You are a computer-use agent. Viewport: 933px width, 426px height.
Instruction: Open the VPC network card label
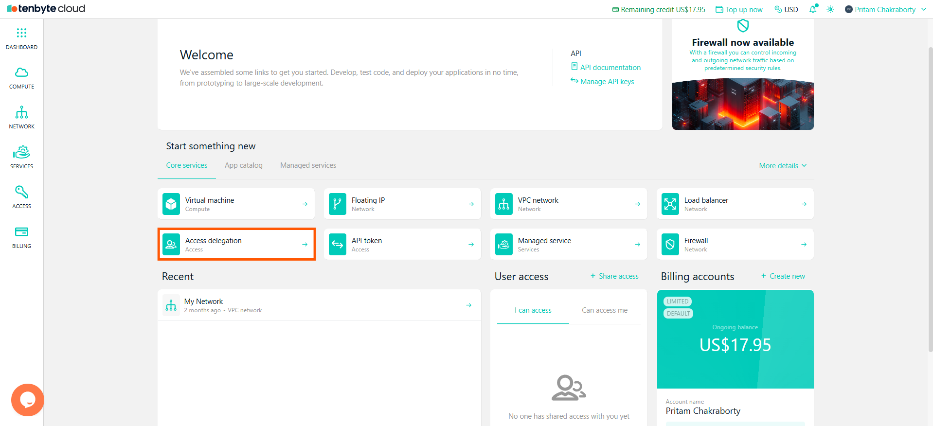click(x=538, y=200)
